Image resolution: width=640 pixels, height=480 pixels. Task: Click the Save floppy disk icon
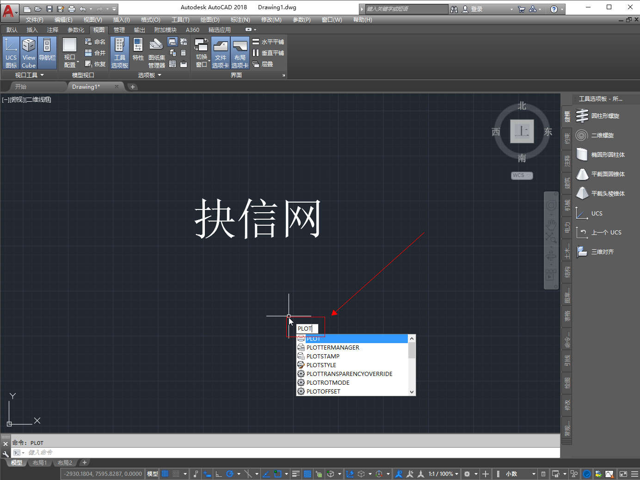click(49, 9)
